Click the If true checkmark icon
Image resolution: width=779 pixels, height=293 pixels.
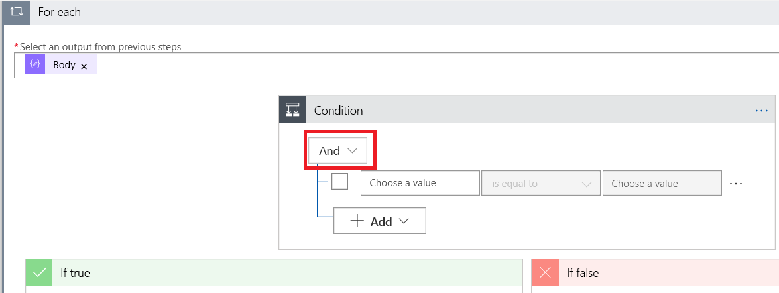(40, 272)
